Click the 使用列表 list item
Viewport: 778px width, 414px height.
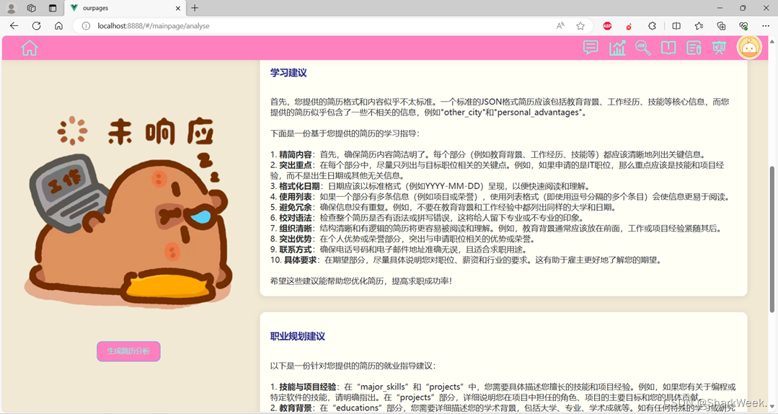(x=500, y=197)
